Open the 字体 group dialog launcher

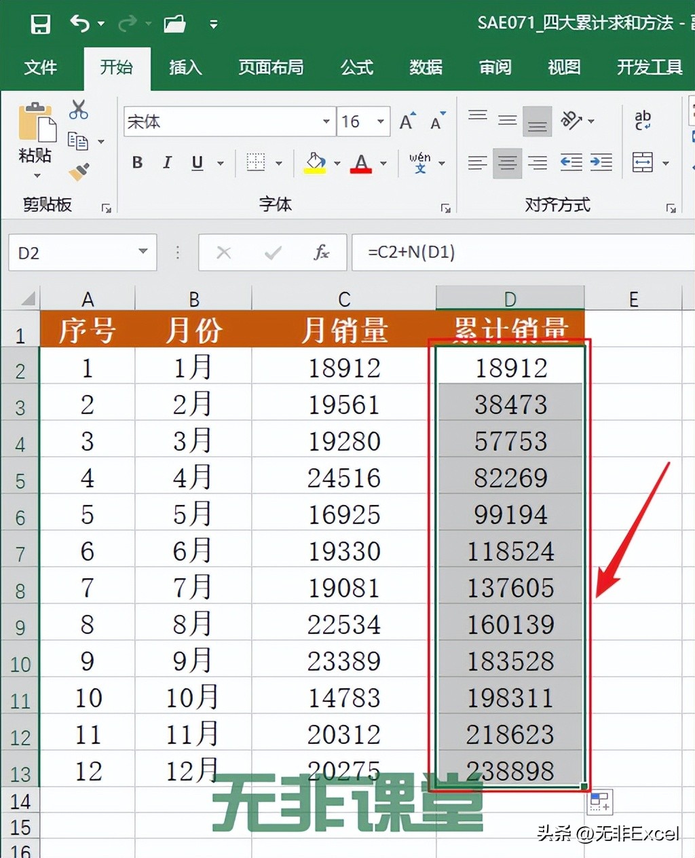(x=447, y=208)
